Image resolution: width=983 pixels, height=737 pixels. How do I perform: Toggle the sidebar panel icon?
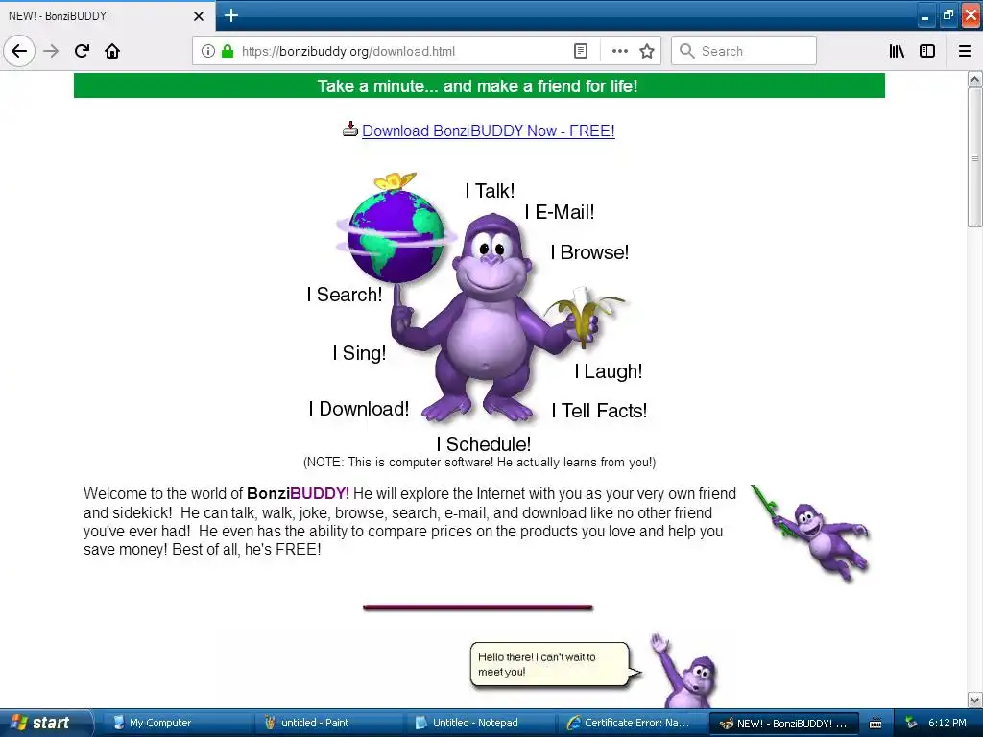click(927, 51)
